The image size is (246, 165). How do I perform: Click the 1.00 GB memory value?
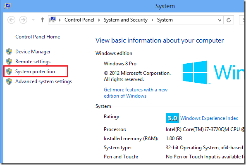174,139
